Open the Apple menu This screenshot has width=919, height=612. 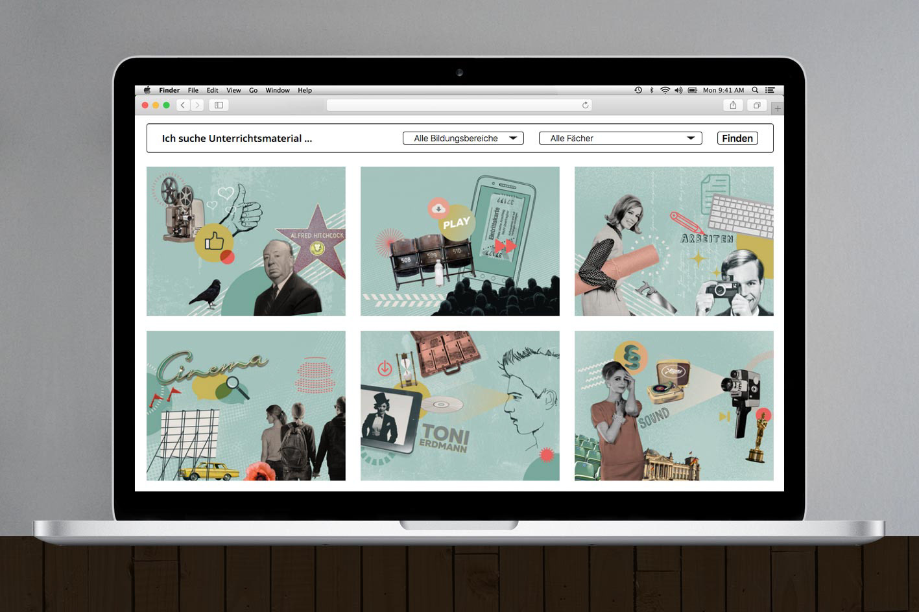click(147, 90)
